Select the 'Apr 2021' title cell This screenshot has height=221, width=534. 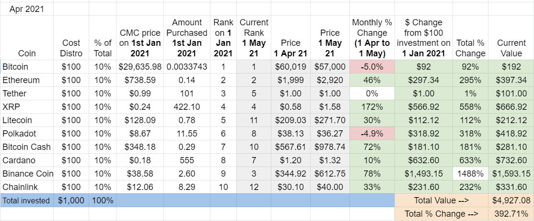27,9
